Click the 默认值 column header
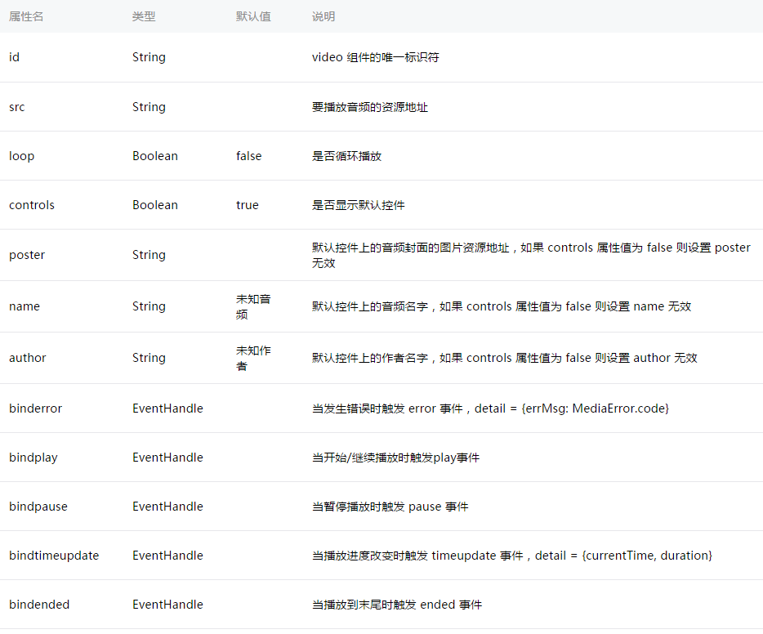 pyautogui.click(x=253, y=16)
